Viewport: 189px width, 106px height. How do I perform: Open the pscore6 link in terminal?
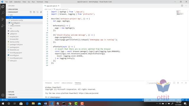click(89, 93)
